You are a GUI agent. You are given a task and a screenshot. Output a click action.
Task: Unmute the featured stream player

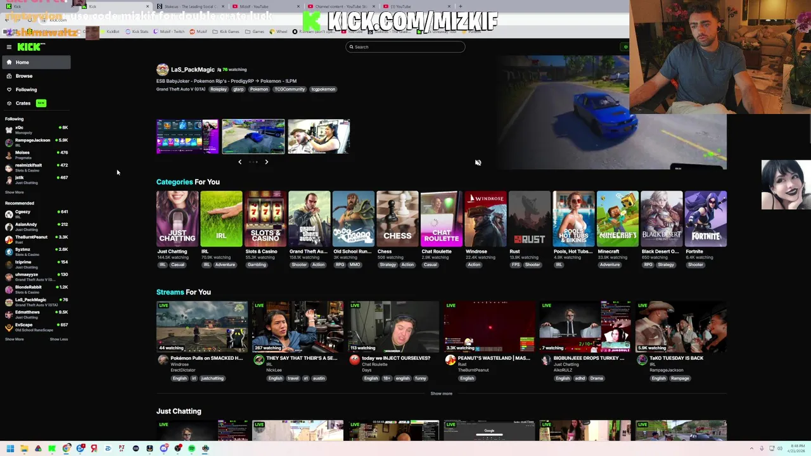click(478, 163)
